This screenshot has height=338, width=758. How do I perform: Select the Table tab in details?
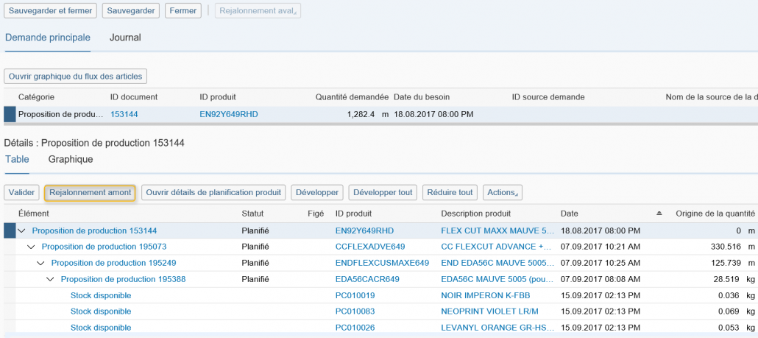pyautogui.click(x=17, y=159)
